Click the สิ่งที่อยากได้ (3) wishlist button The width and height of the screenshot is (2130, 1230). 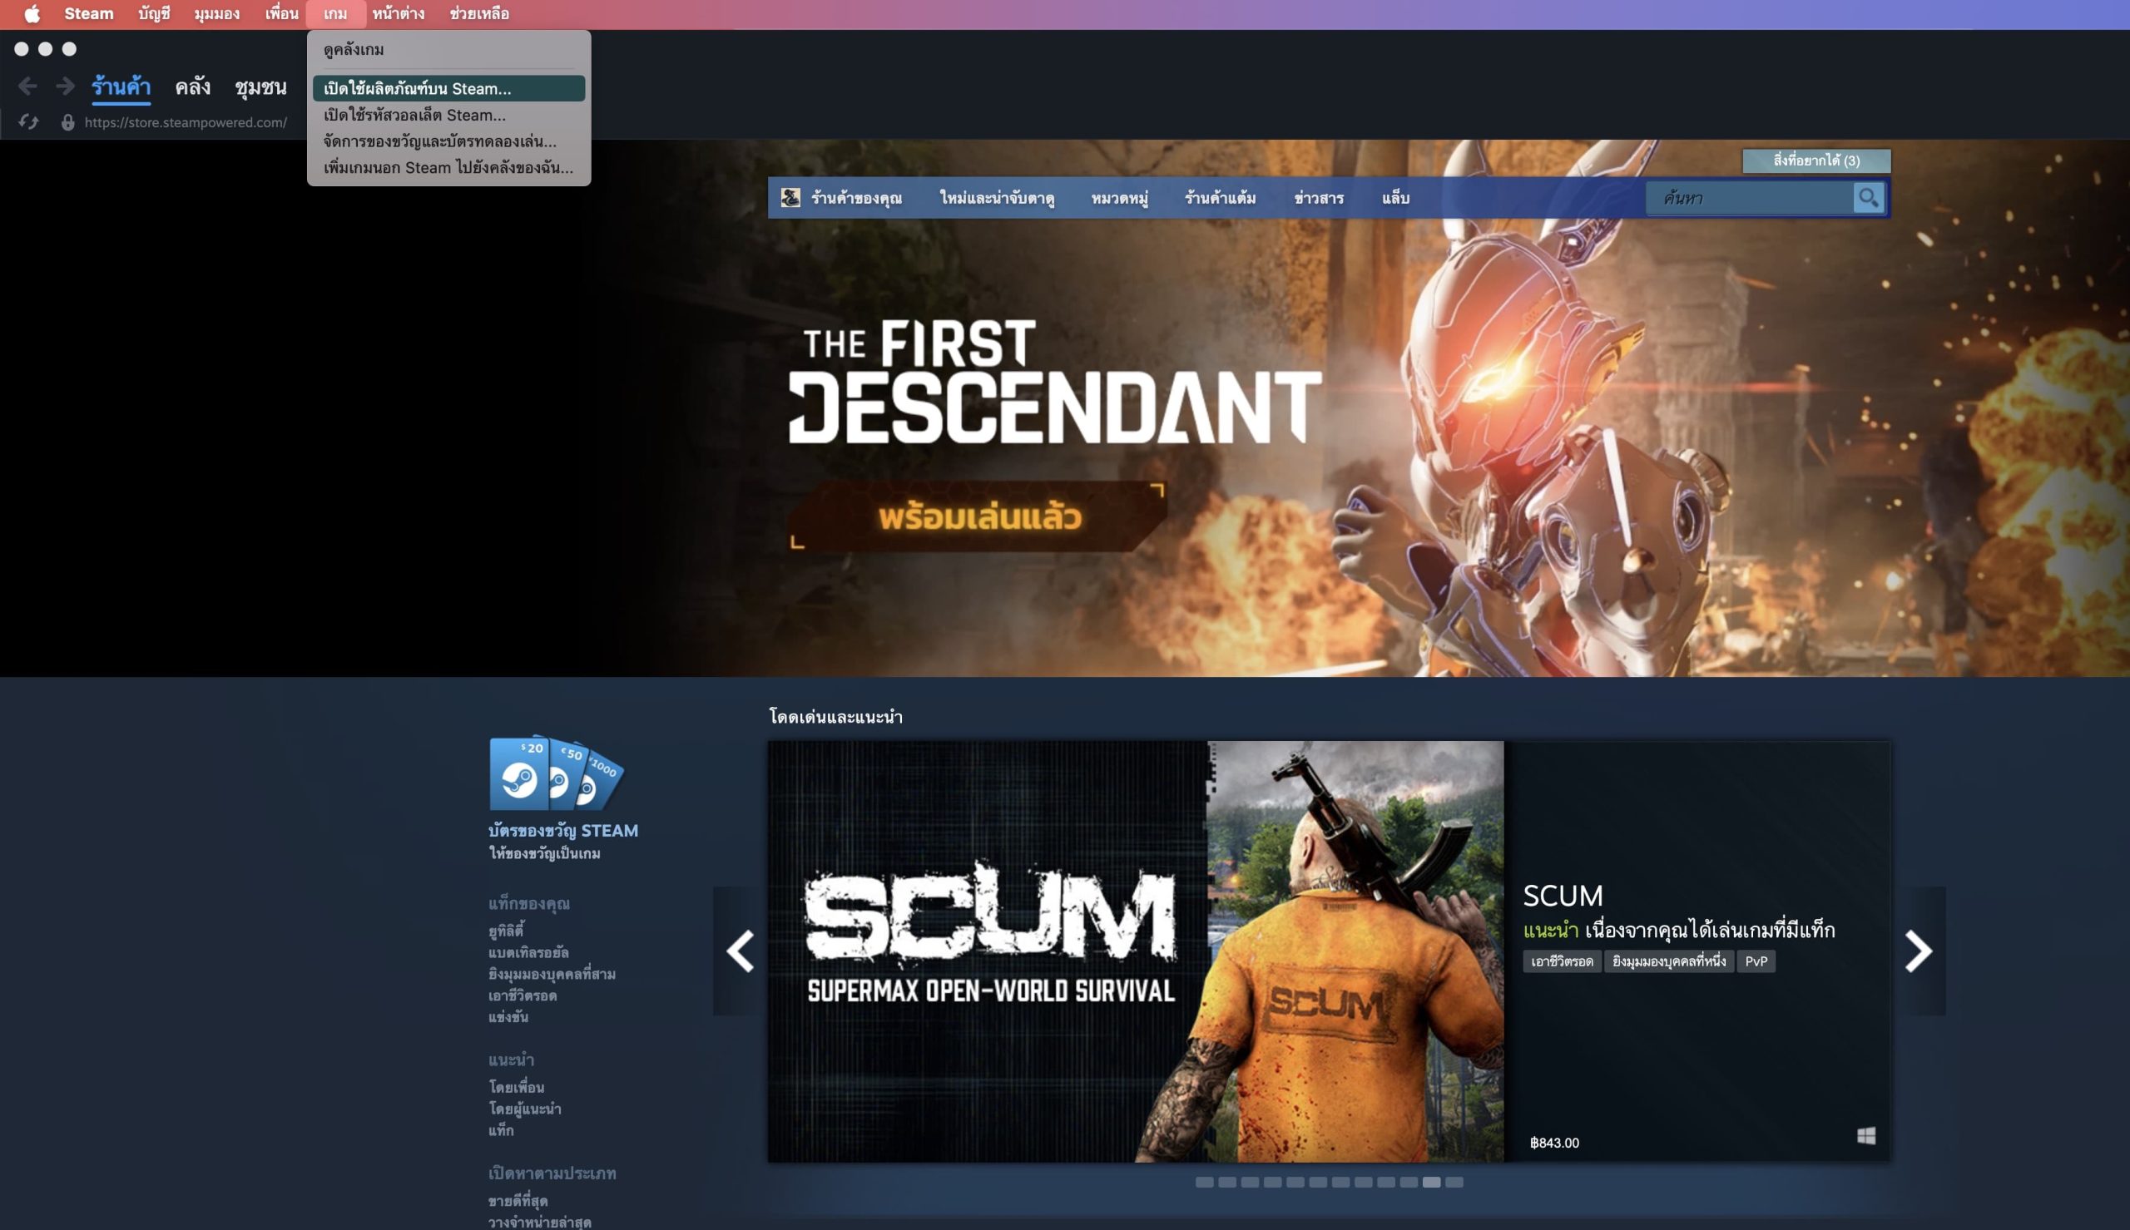(1815, 161)
